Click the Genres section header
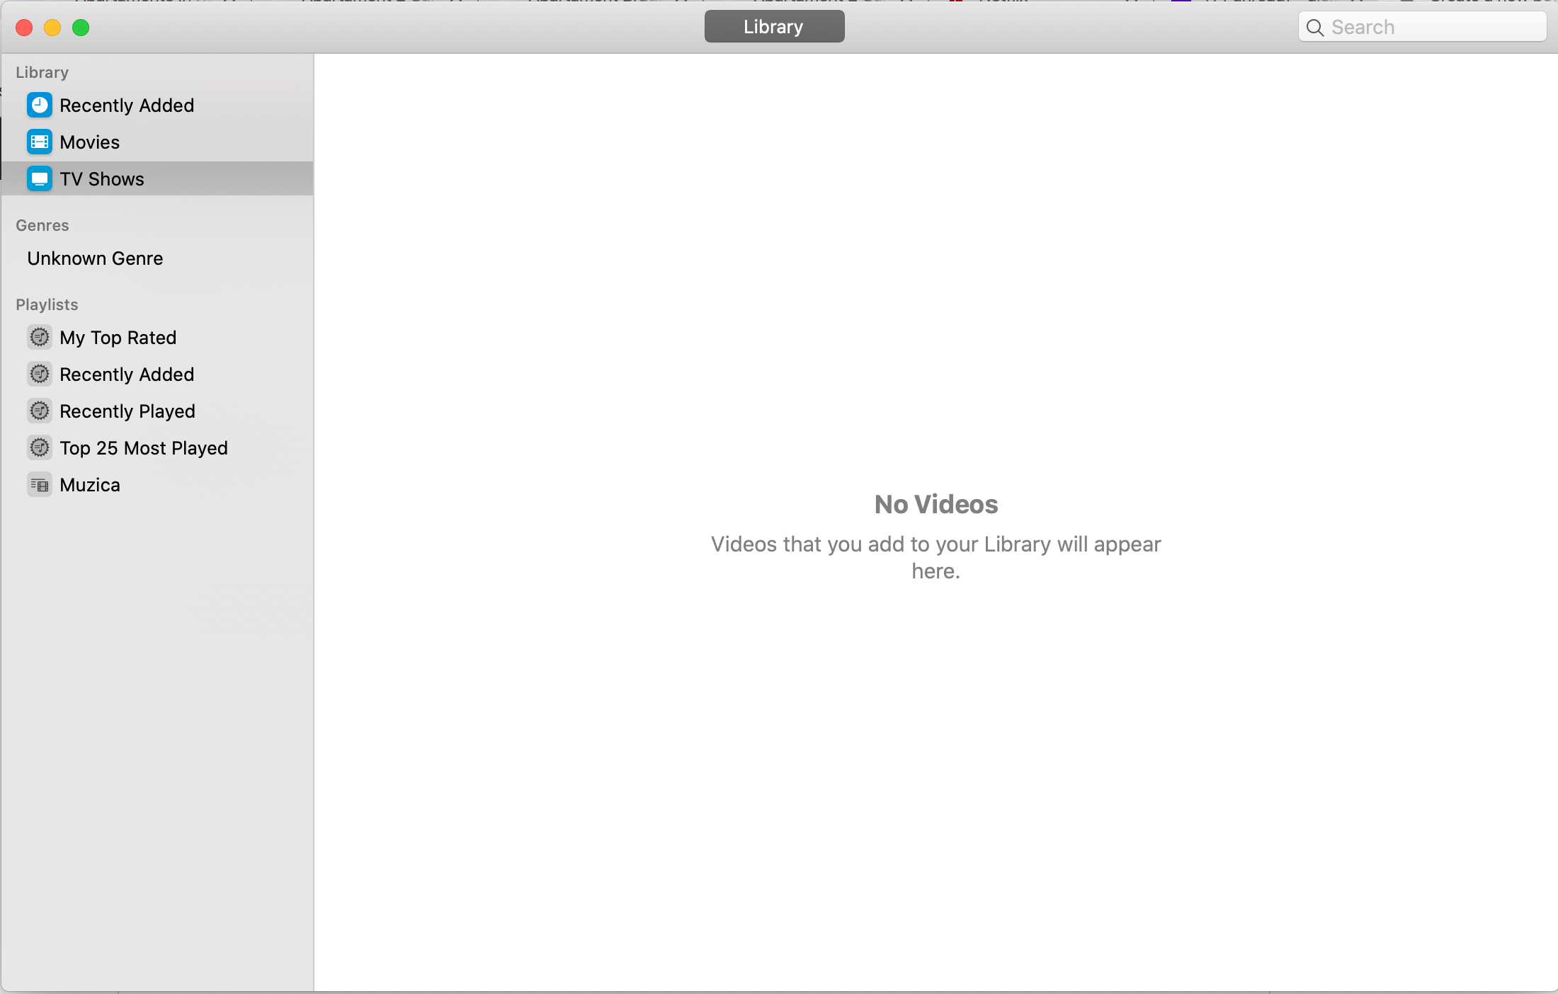Screen dimensions: 1558x994 (x=42, y=225)
